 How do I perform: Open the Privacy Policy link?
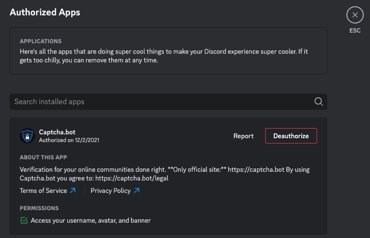110,190
